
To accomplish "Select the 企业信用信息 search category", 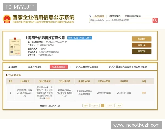I will pos(99,16).
